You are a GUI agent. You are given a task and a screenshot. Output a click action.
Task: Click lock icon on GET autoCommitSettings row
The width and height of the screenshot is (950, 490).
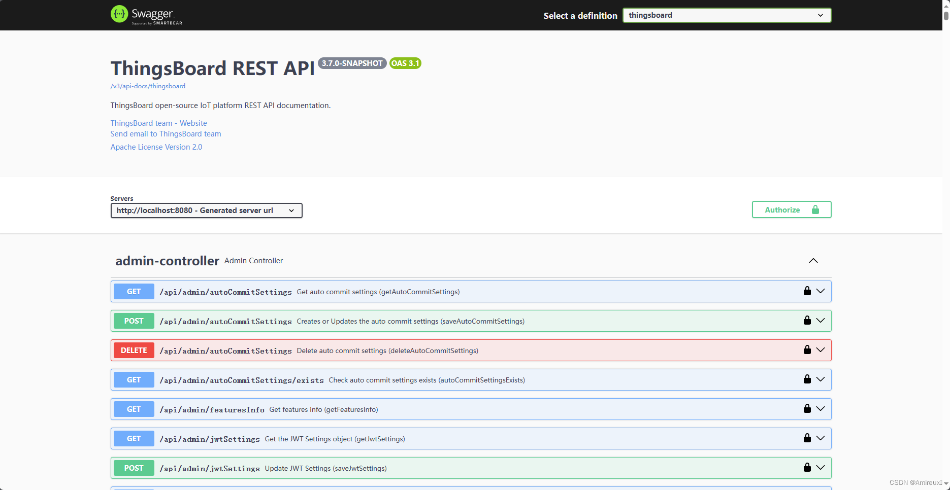pyautogui.click(x=807, y=291)
